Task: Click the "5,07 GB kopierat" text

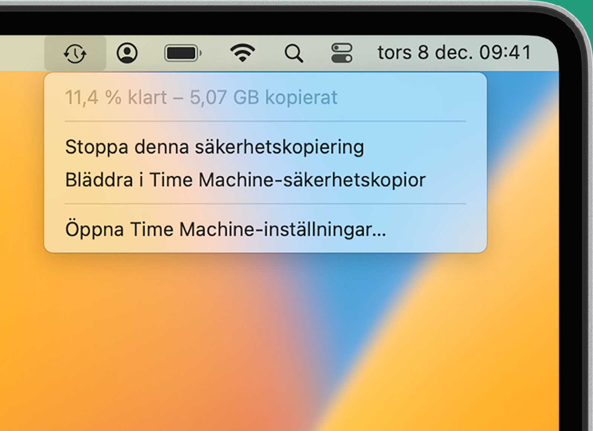Action: (x=263, y=97)
